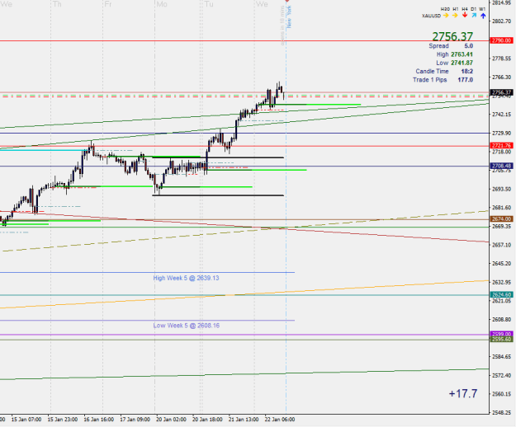Viewport: 516px width, 427px height.
Task: Click the 20 Jan 18:00 time label
Action: (207, 420)
